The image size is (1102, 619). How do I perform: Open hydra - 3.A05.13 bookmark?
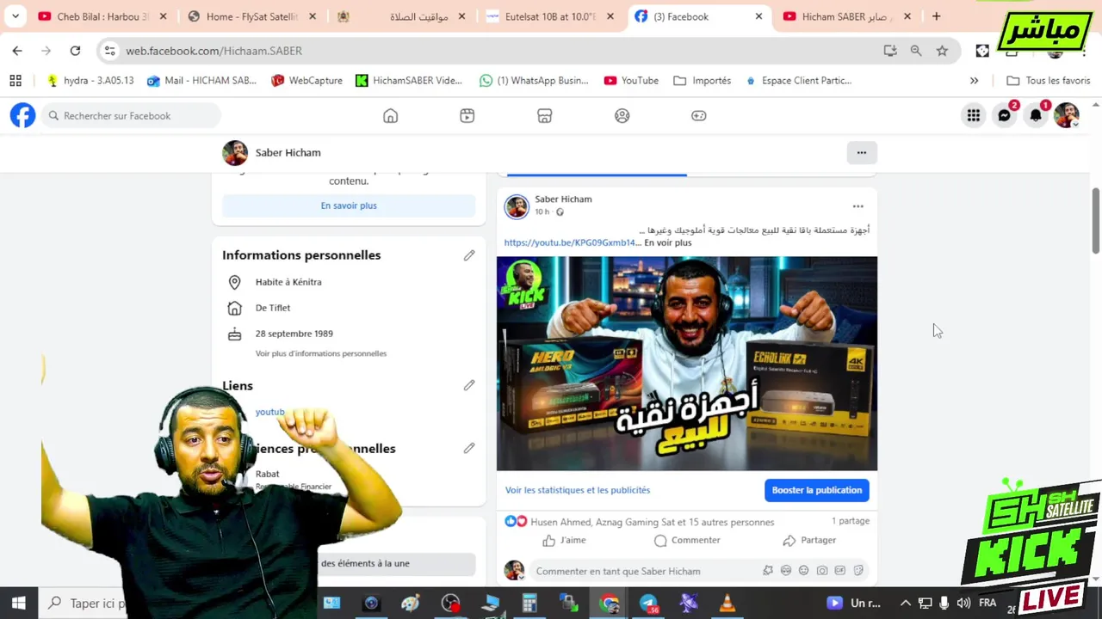[x=91, y=80]
